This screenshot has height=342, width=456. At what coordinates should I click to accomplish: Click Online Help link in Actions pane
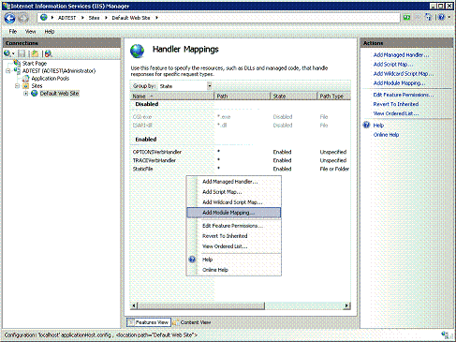point(386,135)
